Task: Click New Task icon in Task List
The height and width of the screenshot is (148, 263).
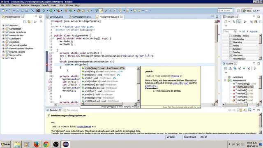Action: coord(226,22)
